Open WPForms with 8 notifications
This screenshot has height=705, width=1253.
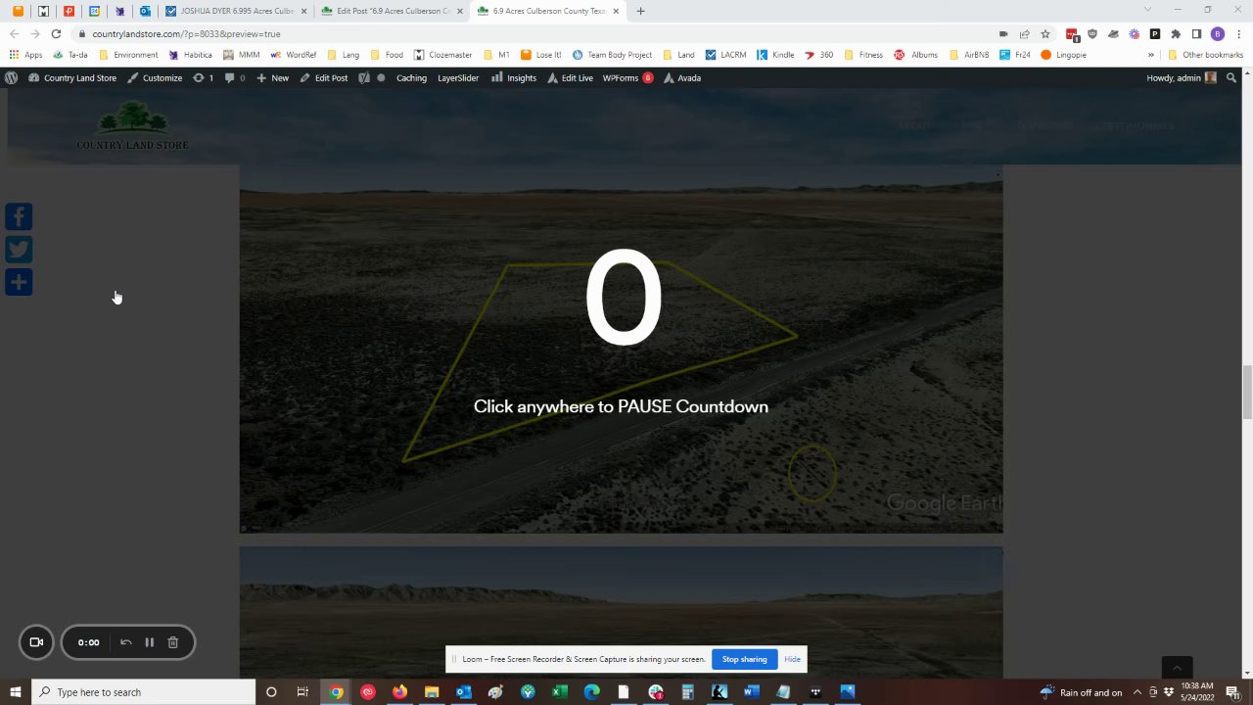click(627, 77)
